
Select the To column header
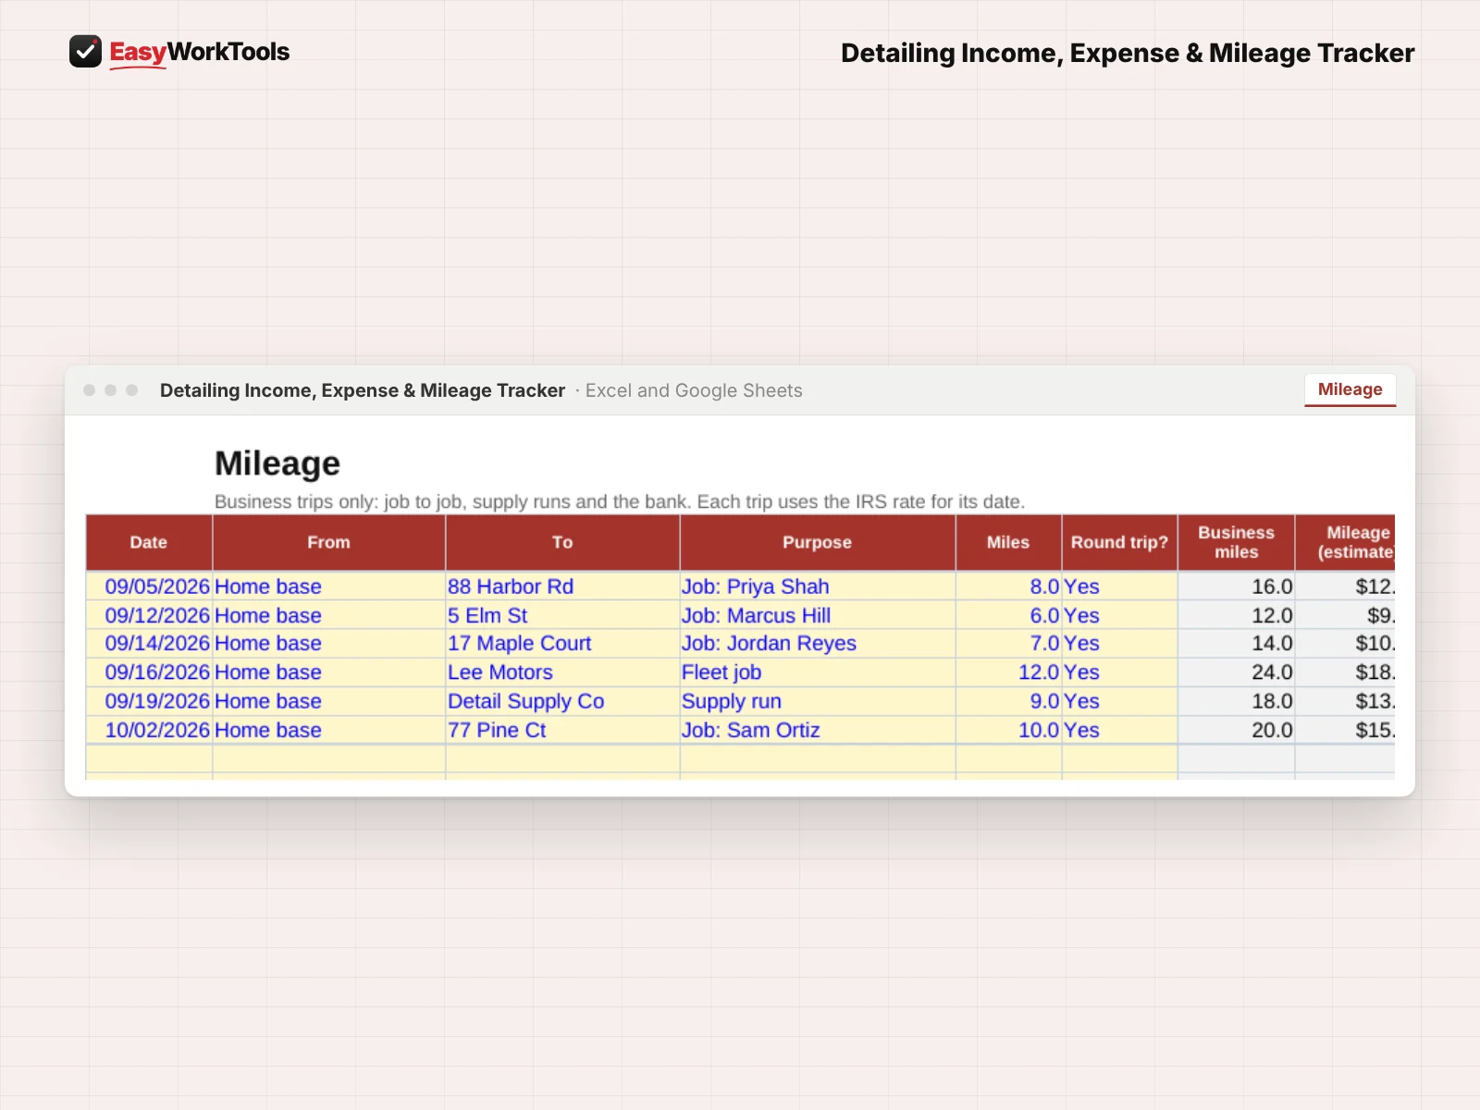tap(562, 542)
